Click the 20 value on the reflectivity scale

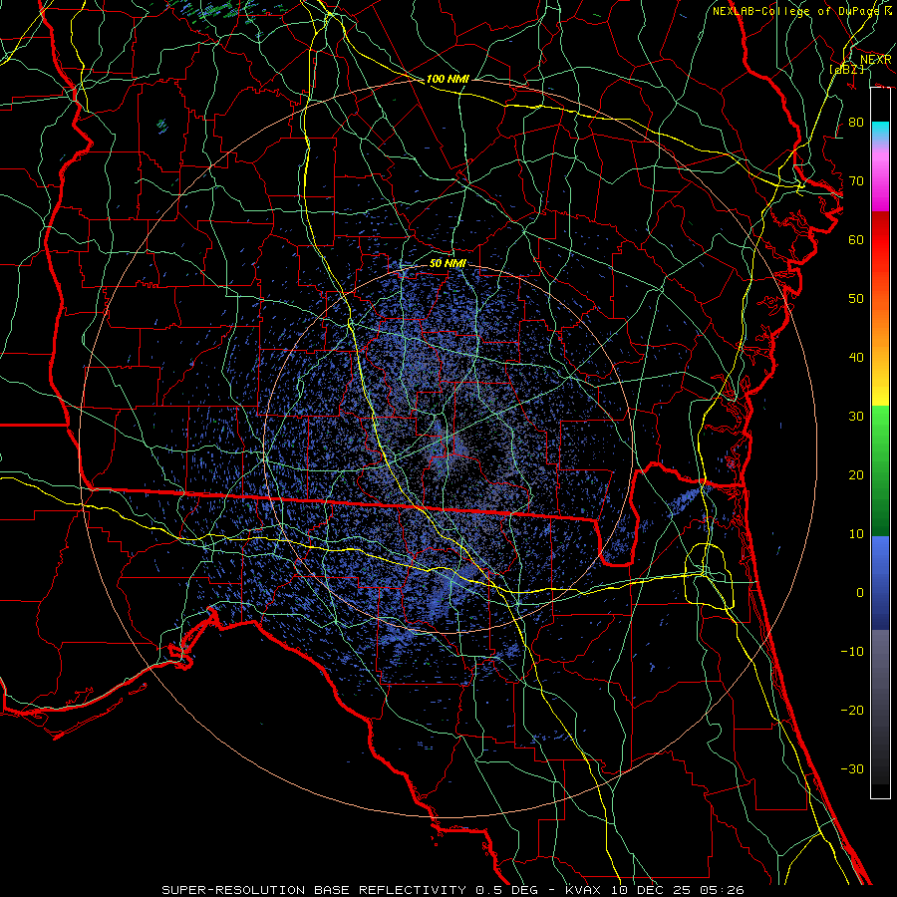[x=856, y=475]
